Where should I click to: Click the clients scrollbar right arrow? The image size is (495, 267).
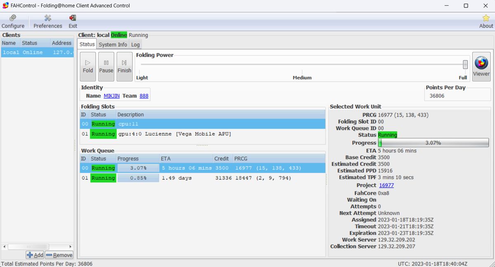click(x=70, y=246)
